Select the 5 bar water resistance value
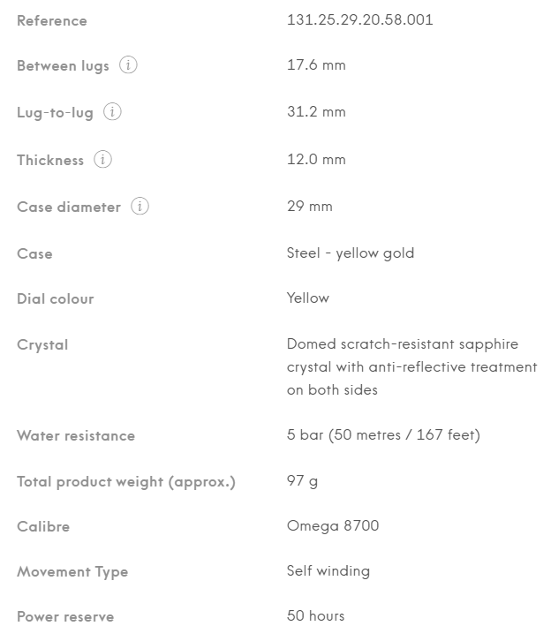551x641 pixels. click(x=383, y=435)
